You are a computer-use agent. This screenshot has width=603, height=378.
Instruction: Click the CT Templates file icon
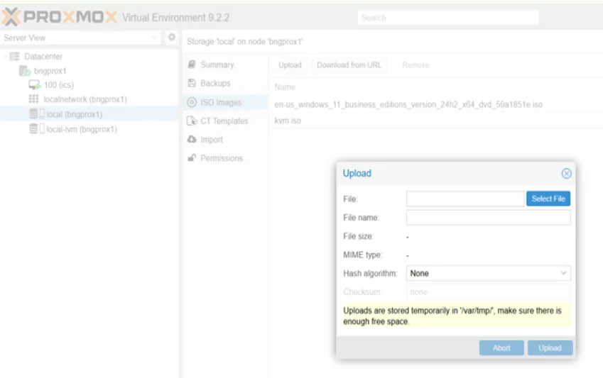click(x=192, y=121)
